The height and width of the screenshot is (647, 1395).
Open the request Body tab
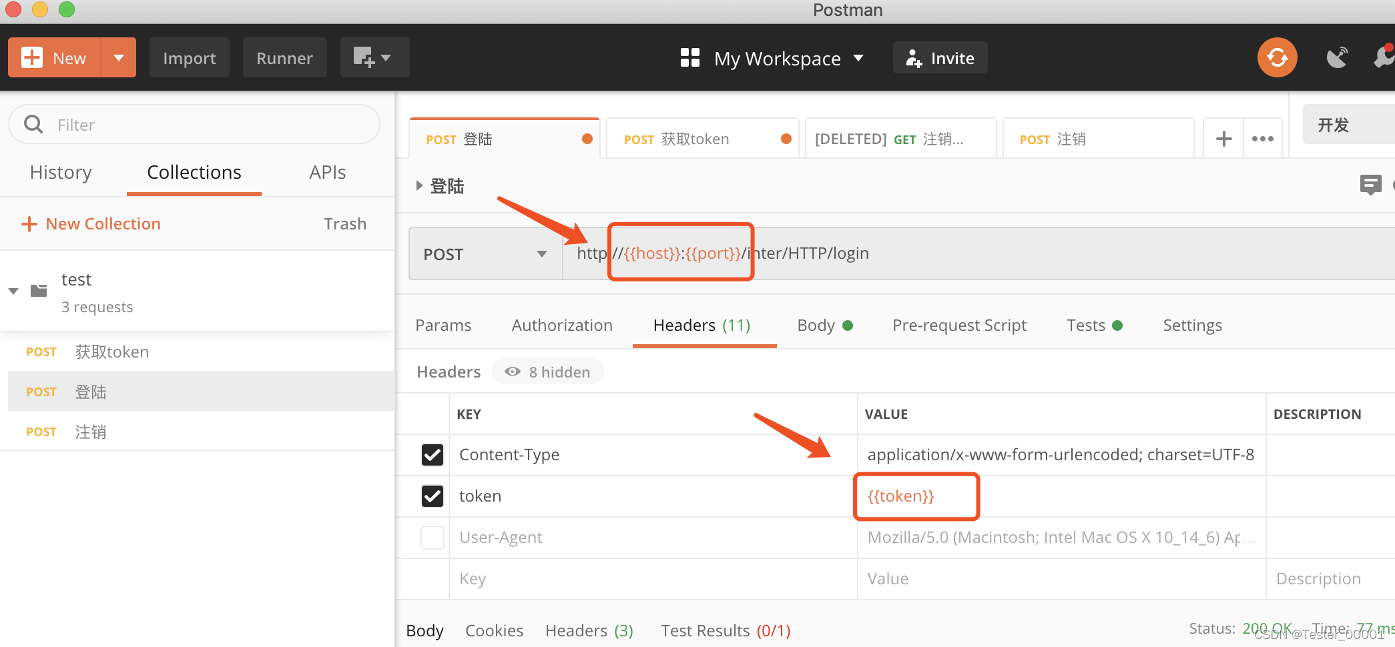[x=825, y=325]
